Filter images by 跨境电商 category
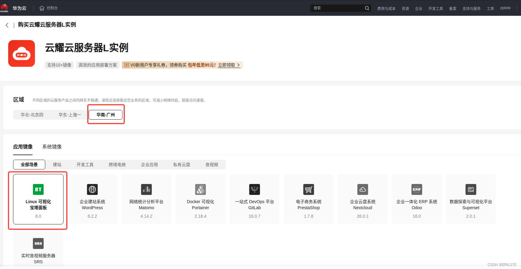The width and height of the screenshot is (521, 269). coord(117,165)
